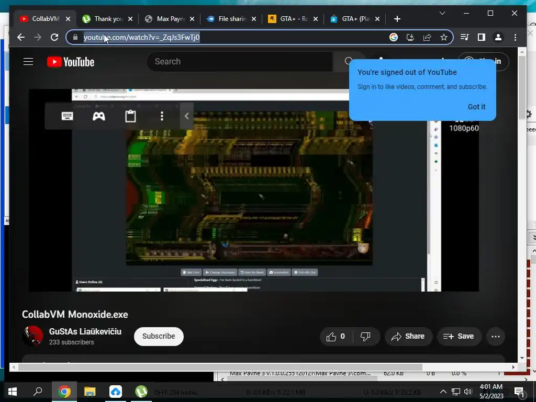
Task: Go back using the browser back arrow
Action: point(21,37)
